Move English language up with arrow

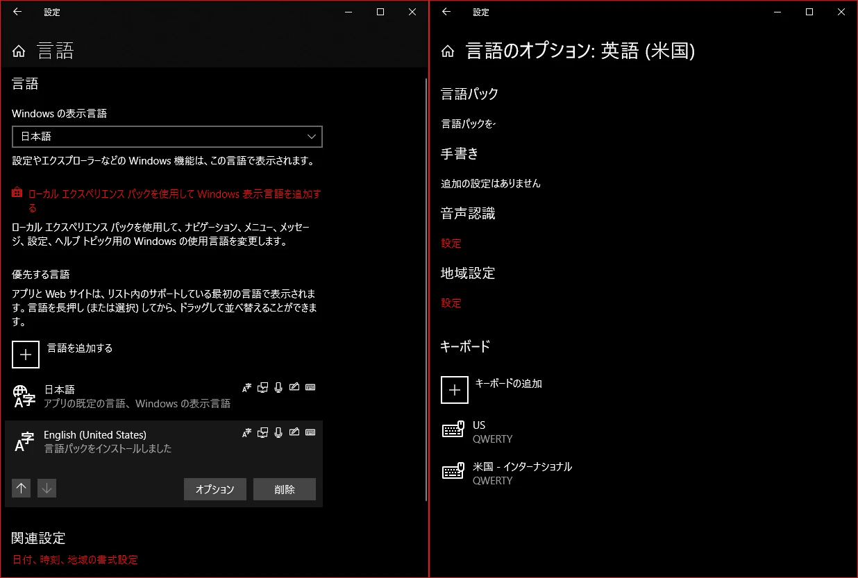(x=22, y=488)
